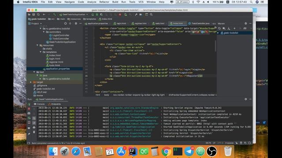The image size is (282, 158).
Task: Expand the target folder
Action: tap(31, 82)
